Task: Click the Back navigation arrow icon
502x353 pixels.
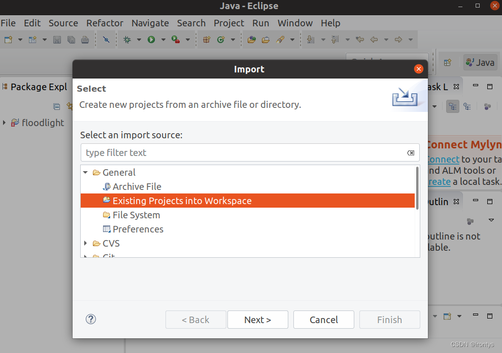Action: click(374, 40)
